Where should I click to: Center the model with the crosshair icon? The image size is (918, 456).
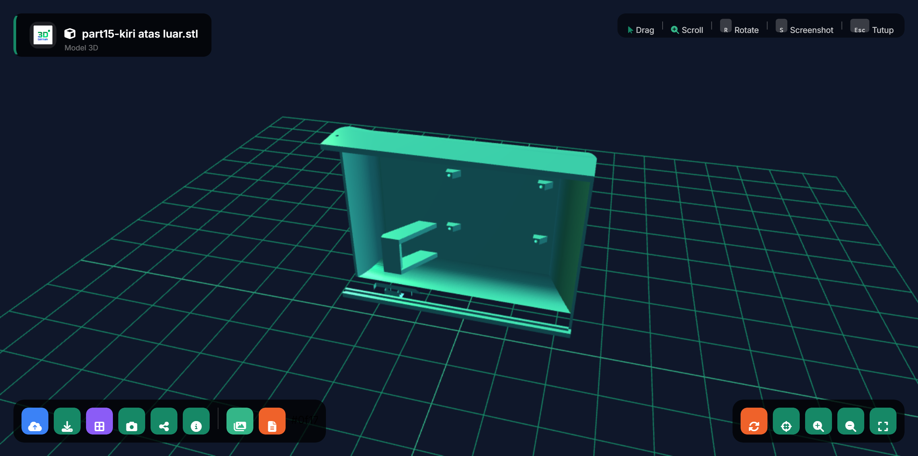786,421
